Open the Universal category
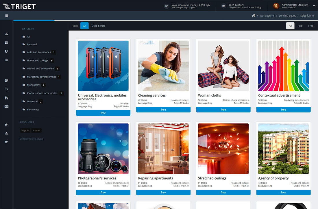Image resolution: width=318 pixels, height=209 pixels. click(33, 101)
